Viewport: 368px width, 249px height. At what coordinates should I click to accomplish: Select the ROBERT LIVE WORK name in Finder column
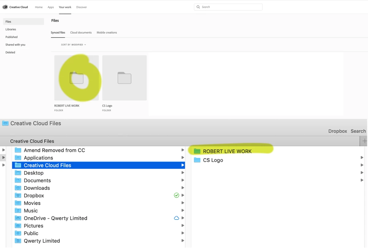227,151
